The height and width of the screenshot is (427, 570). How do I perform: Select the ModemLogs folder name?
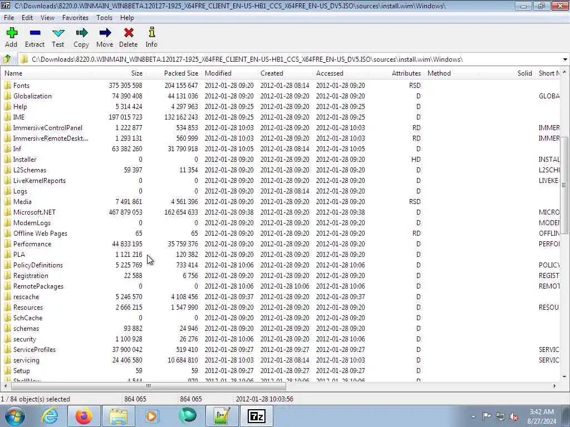32,223
